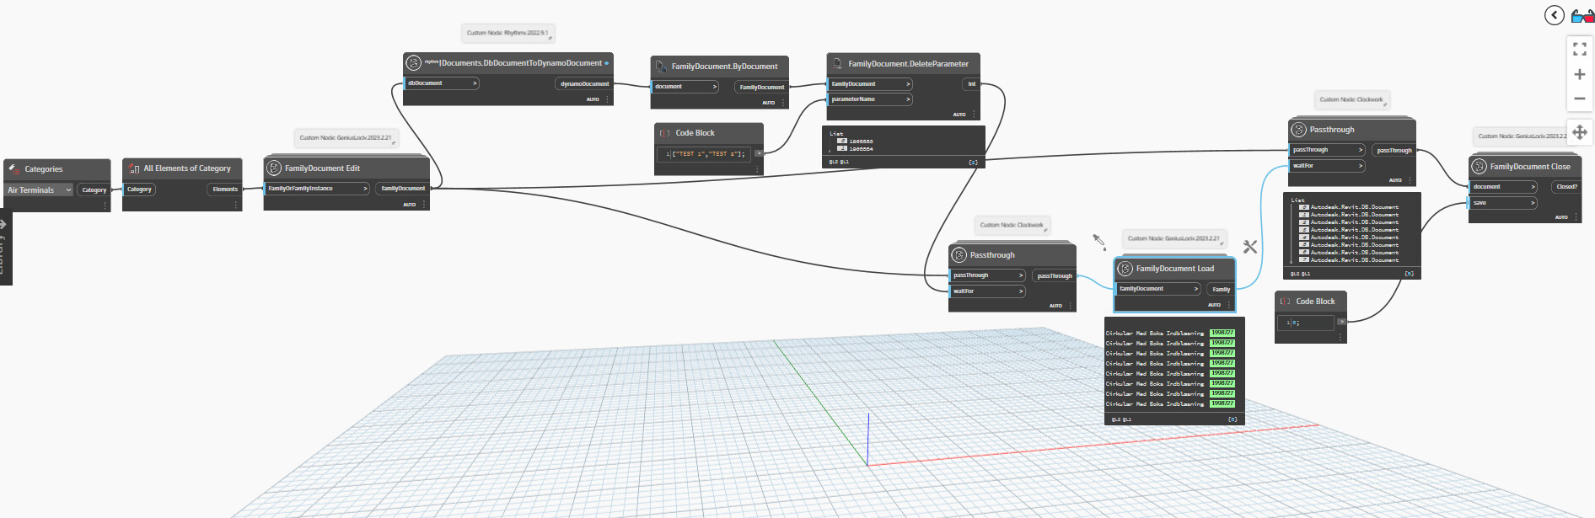This screenshot has height=518, width=1595.
Task: Click the All Elements of Category icon
Action: [134, 168]
